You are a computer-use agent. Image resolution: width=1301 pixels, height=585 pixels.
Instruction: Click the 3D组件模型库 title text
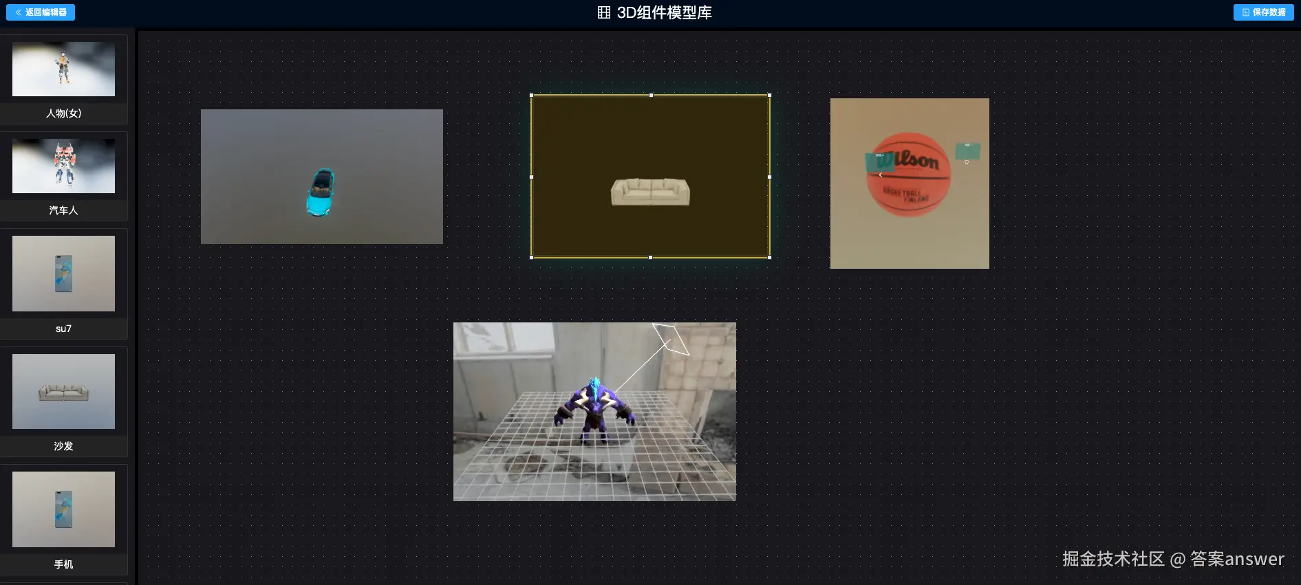click(664, 12)
